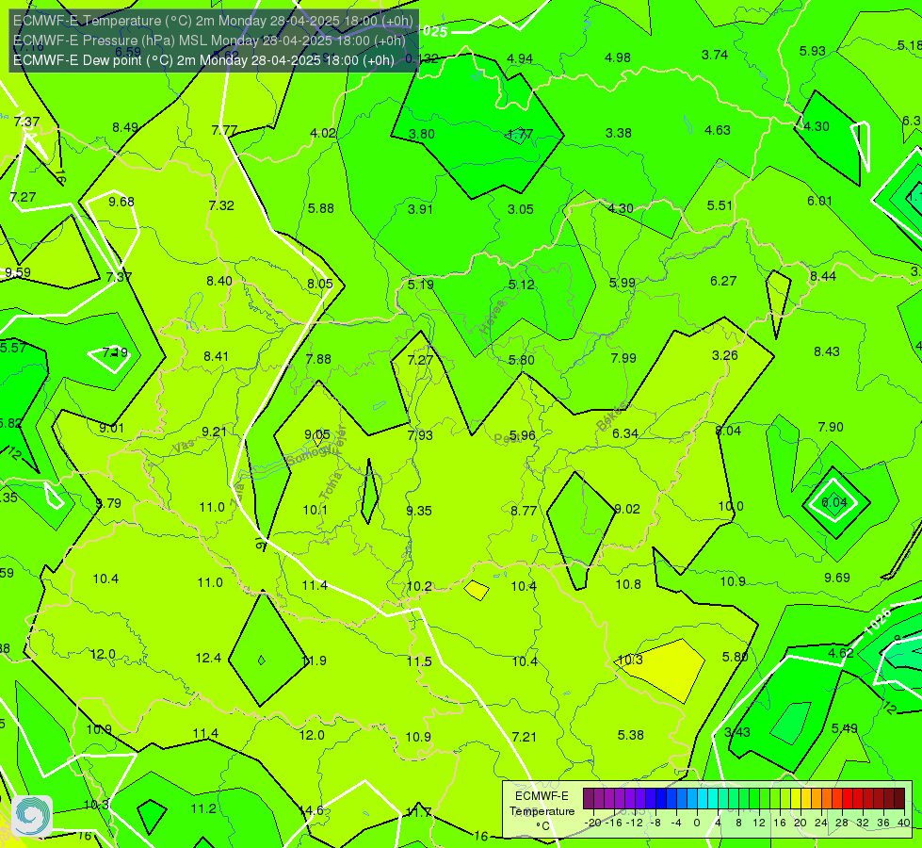Click the ECMWF-E Temperature °C legend title
The height and width of the screenshot is (848, 922).
(x=542, y=811)
